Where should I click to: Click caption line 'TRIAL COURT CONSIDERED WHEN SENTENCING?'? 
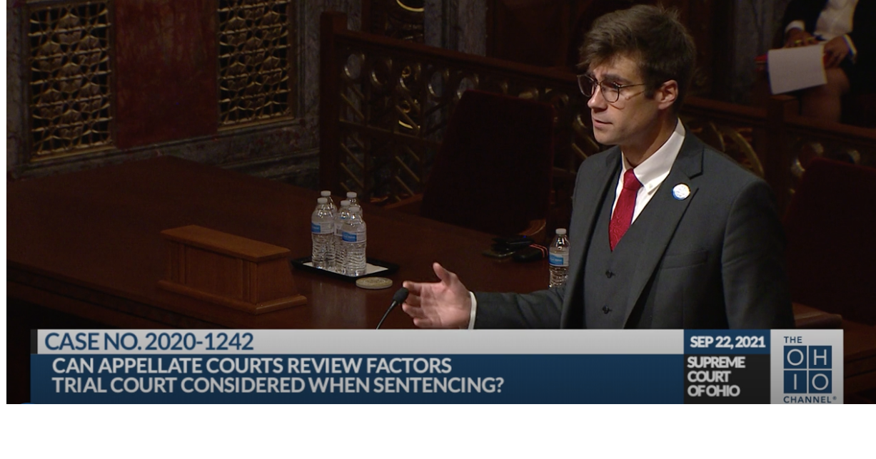pos(278,386)
